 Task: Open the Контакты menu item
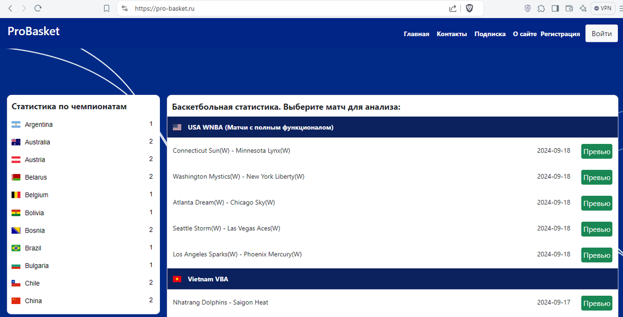tap(452, 34)
